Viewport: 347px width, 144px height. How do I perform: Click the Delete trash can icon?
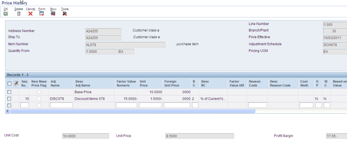[19, 14]
